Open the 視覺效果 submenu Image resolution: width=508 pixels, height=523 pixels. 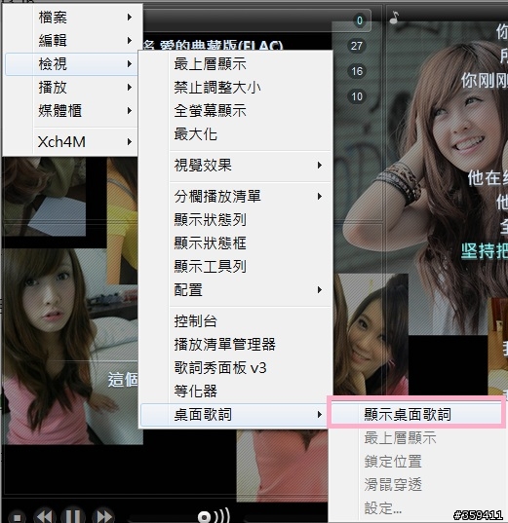[x=235, y=166]
